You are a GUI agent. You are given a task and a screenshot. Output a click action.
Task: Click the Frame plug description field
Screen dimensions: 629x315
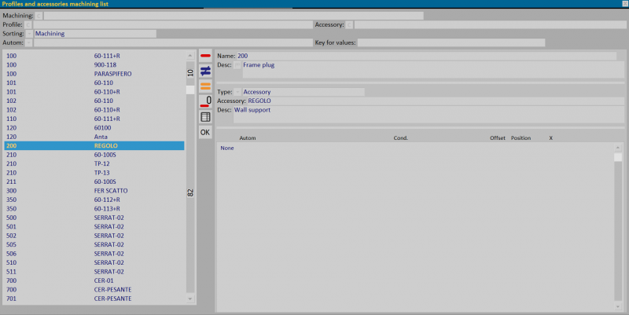[433, 69]
